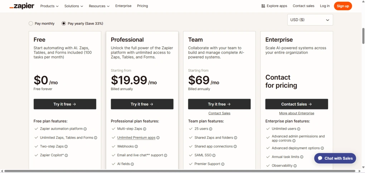The width and height of the screenshot is (365, 173).
Task: Open info icon beside Observability
Action: point(295,166)
